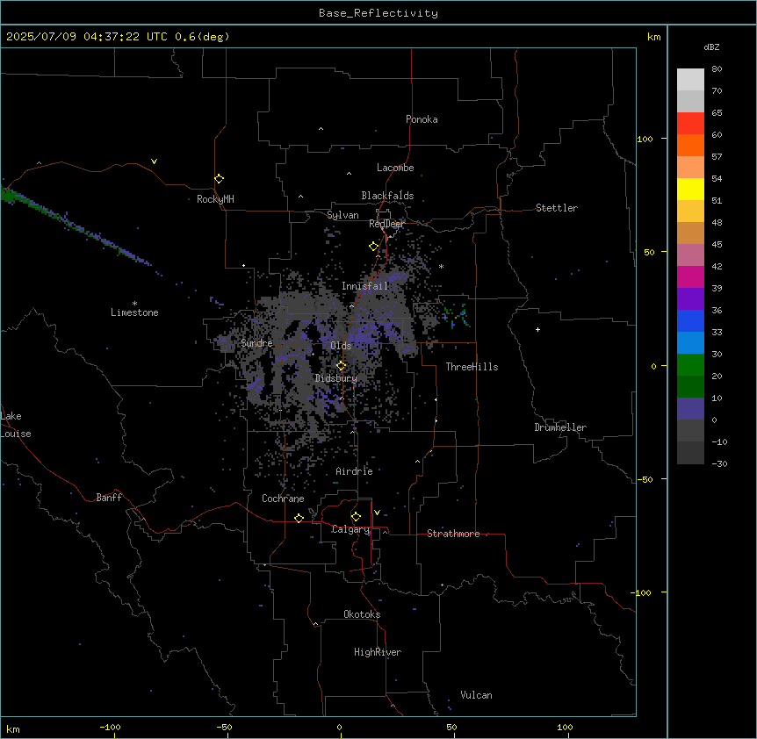Select the Olds label
757x739 pixels.
click(341, 346)
